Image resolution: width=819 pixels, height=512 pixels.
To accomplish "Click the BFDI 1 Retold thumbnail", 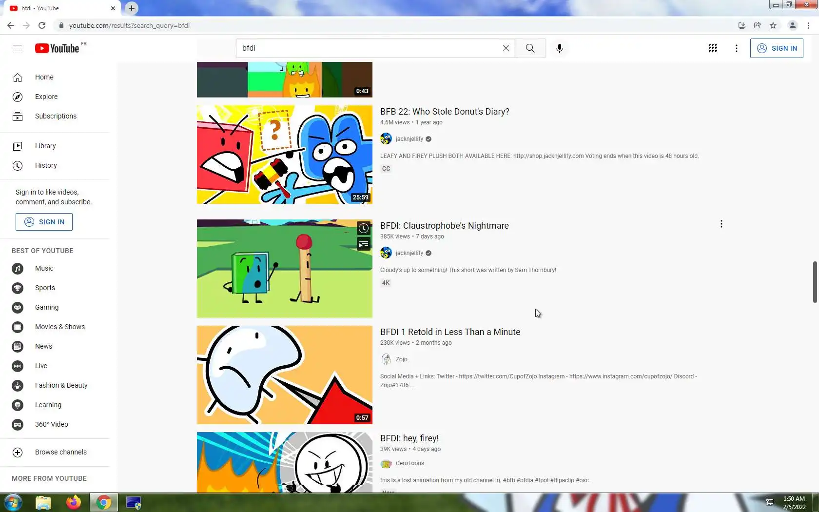I will click(x=285, y=375).
